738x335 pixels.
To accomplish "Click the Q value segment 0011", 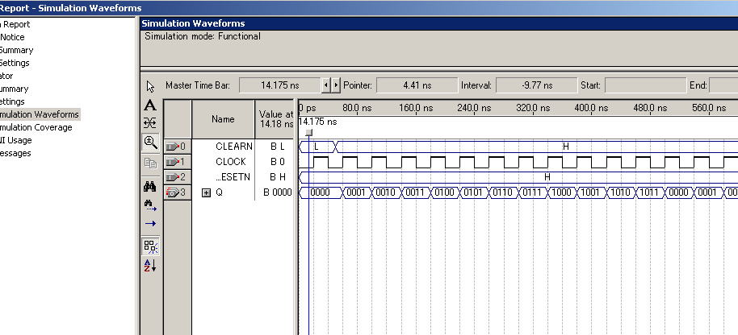I will coord(415,192).
